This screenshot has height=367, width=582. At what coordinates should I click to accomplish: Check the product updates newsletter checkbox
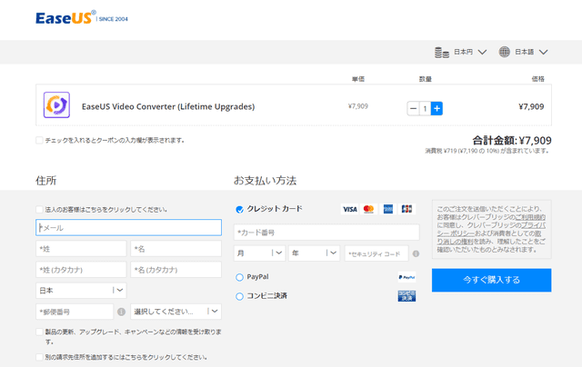pyautogui.click(x=39, y=332)
